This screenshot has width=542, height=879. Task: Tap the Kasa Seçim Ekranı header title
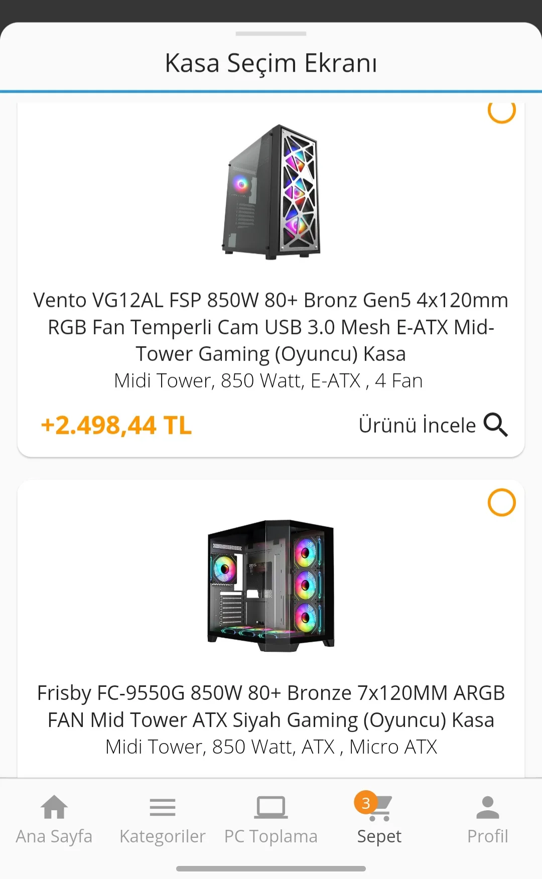coord(271,63)
